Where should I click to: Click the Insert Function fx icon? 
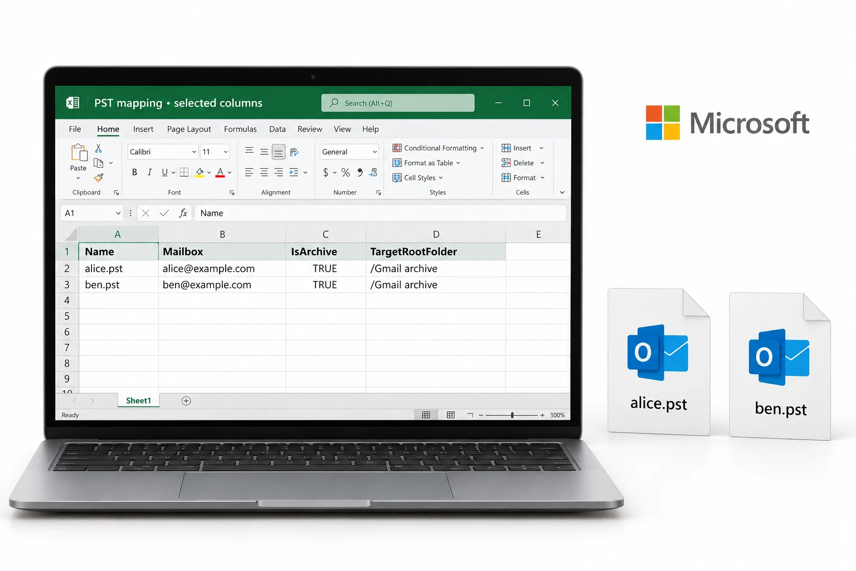click(x=183, y=213)
